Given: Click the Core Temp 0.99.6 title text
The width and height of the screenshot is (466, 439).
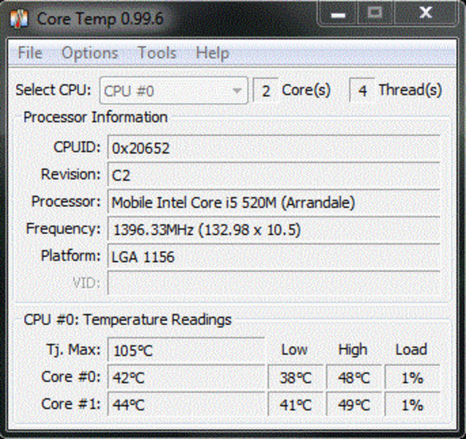Looking at the screenshot, I should pos(100,19).
